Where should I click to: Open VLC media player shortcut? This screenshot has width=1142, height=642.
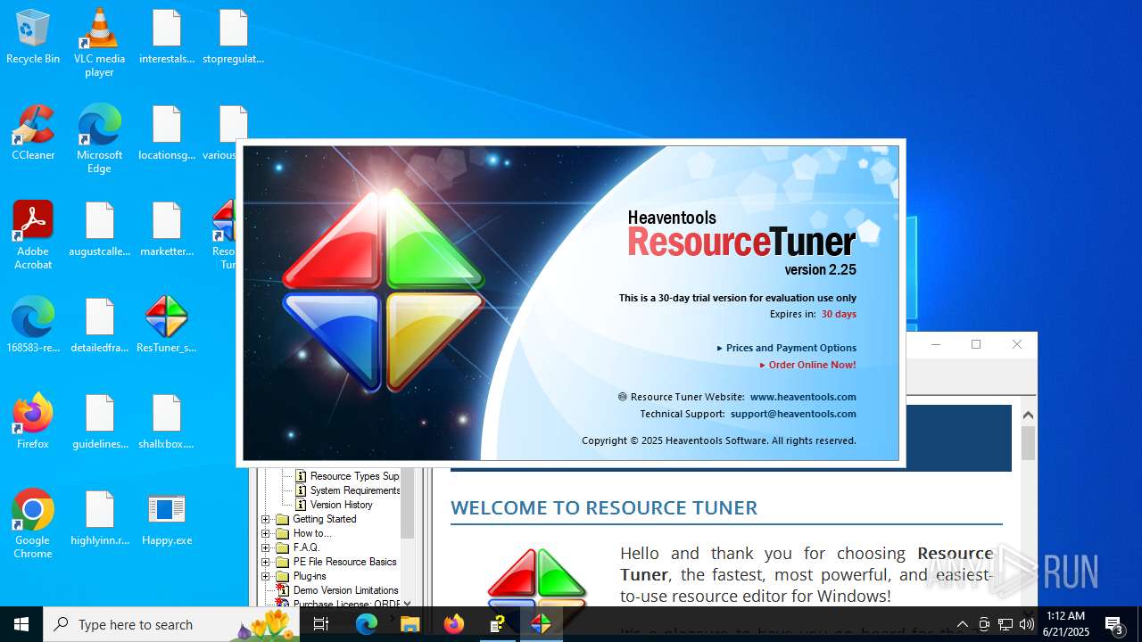[99, 42]
